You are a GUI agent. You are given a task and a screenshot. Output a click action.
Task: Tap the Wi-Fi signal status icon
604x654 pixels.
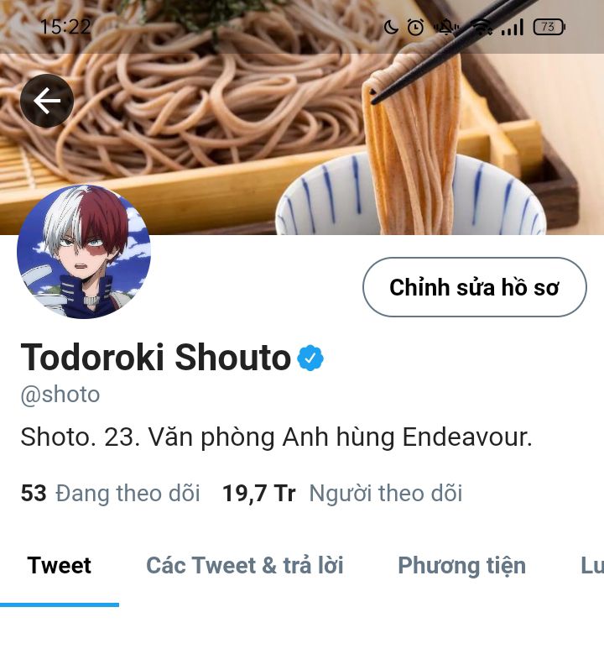tap(482, 28)
